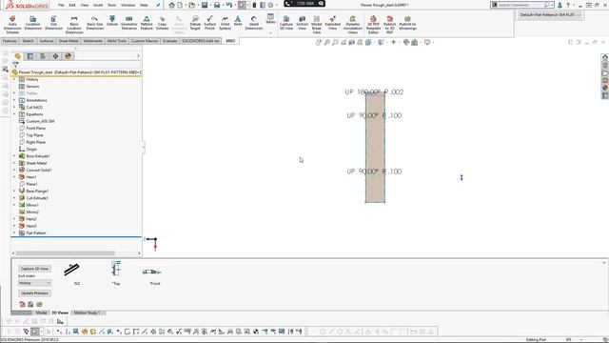Expand the Boss-Extrude1 feature
The height and width of the screenshot is (343, 609).
click(x=14, y=156)
